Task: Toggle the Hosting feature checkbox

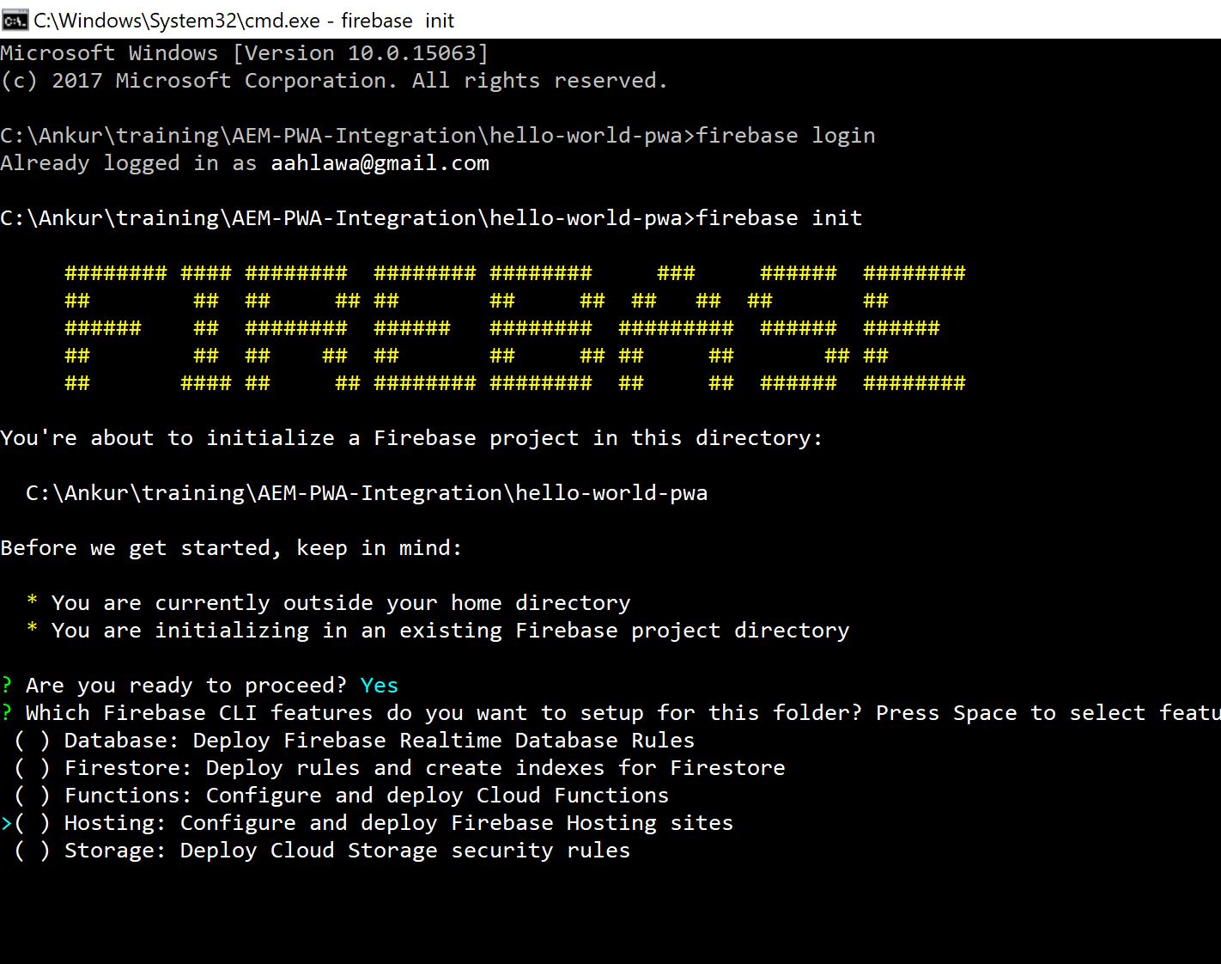Action: [32, 823]
